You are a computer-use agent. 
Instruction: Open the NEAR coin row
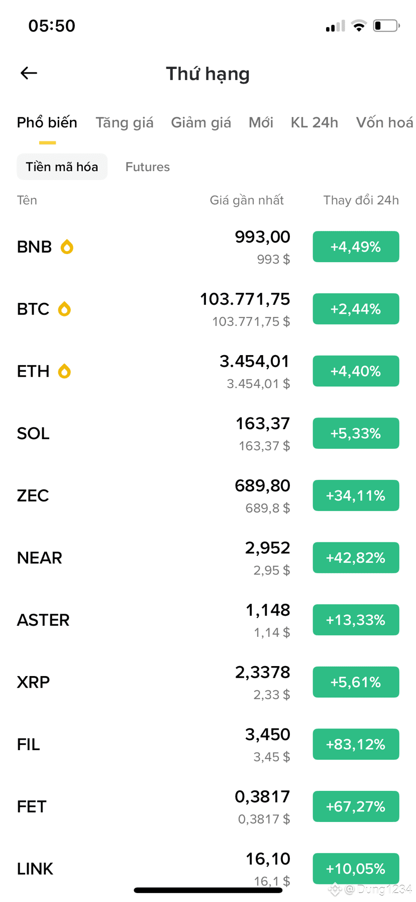click(x=208, y=558)
